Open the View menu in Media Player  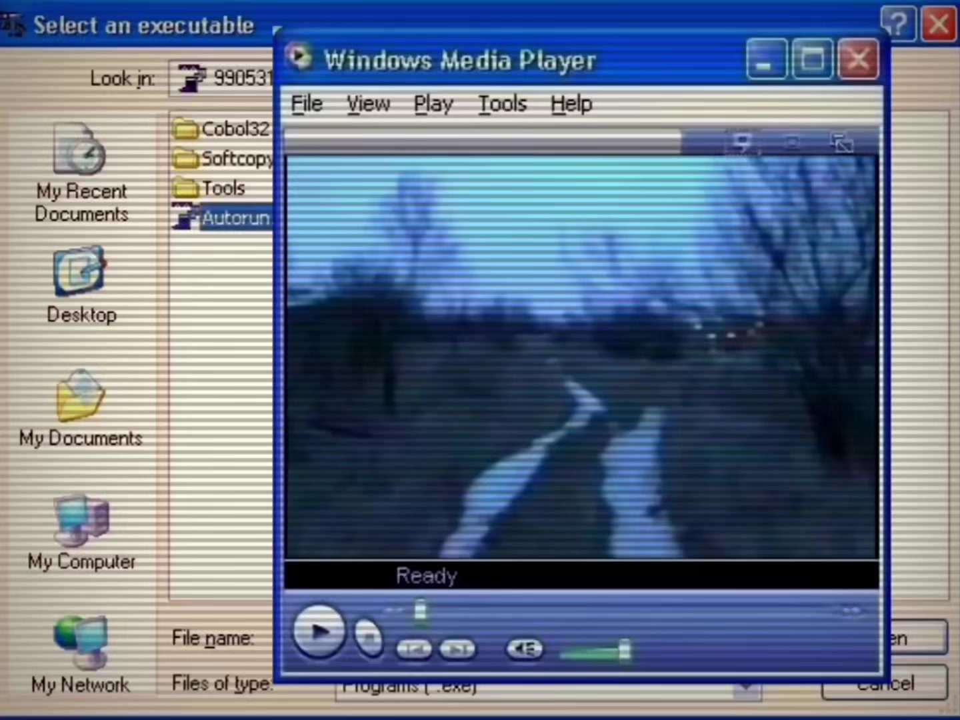[x=368, y=104]
